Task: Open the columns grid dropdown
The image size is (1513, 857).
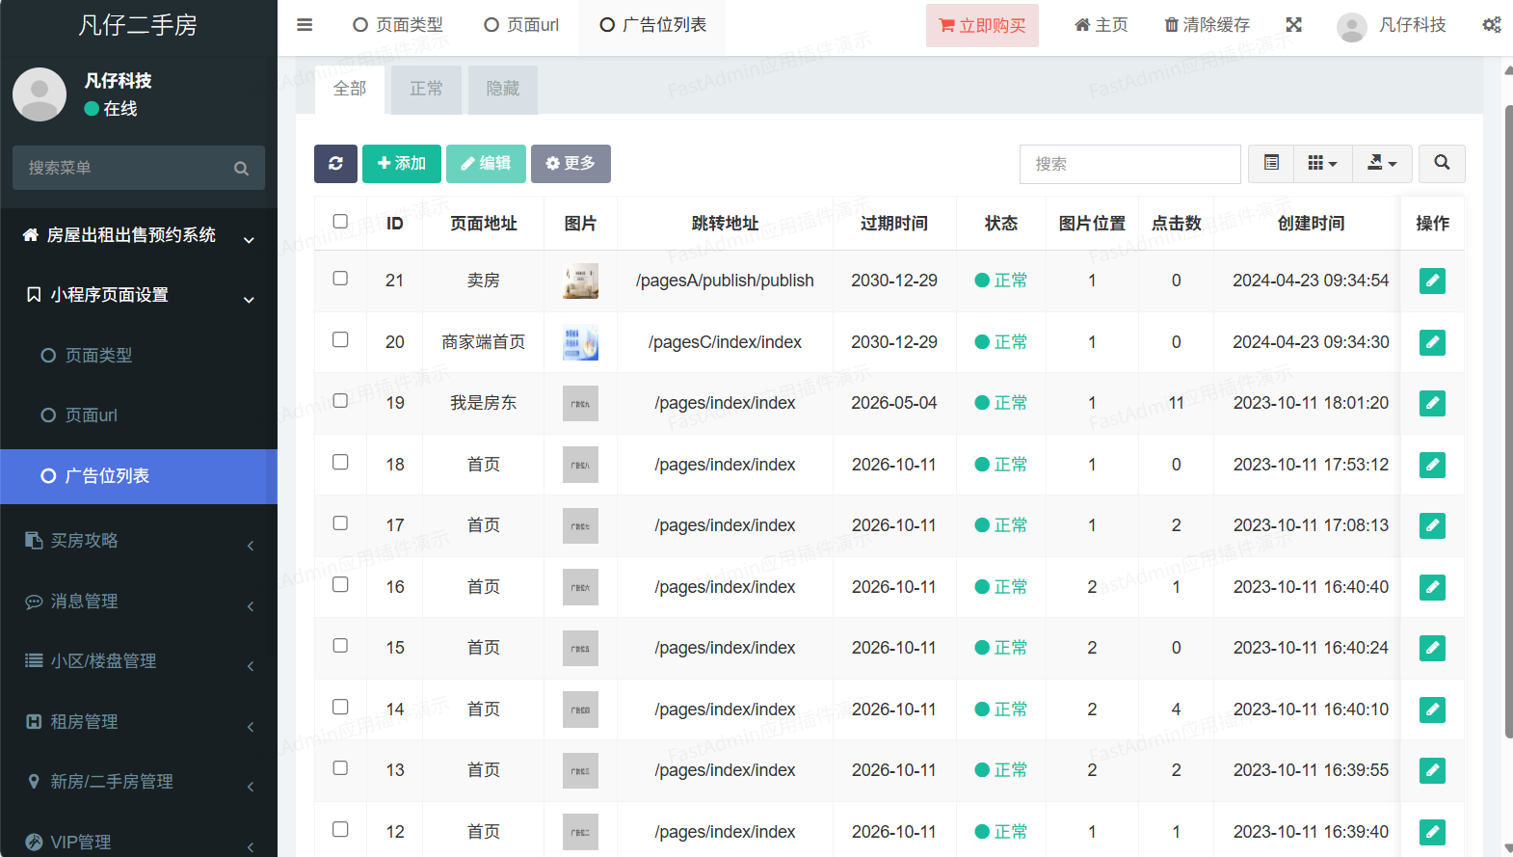Action: tap(1322, 164)
